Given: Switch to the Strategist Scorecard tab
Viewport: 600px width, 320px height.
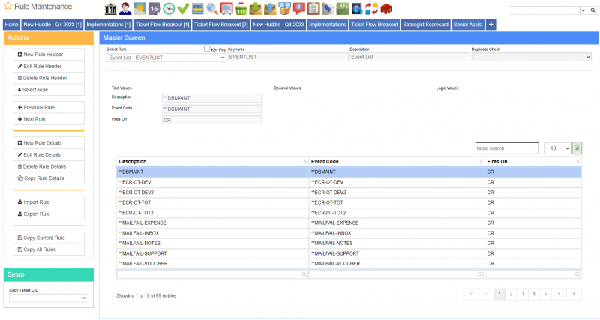Looking at the screenshot, I should (424, 25).
